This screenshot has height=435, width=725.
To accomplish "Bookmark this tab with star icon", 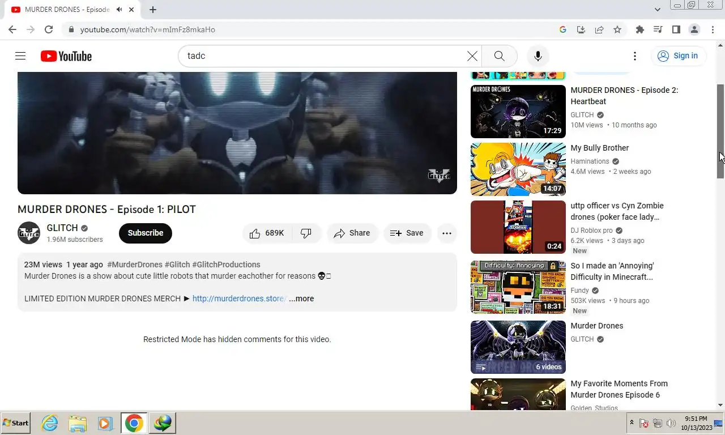I will 617,29.
